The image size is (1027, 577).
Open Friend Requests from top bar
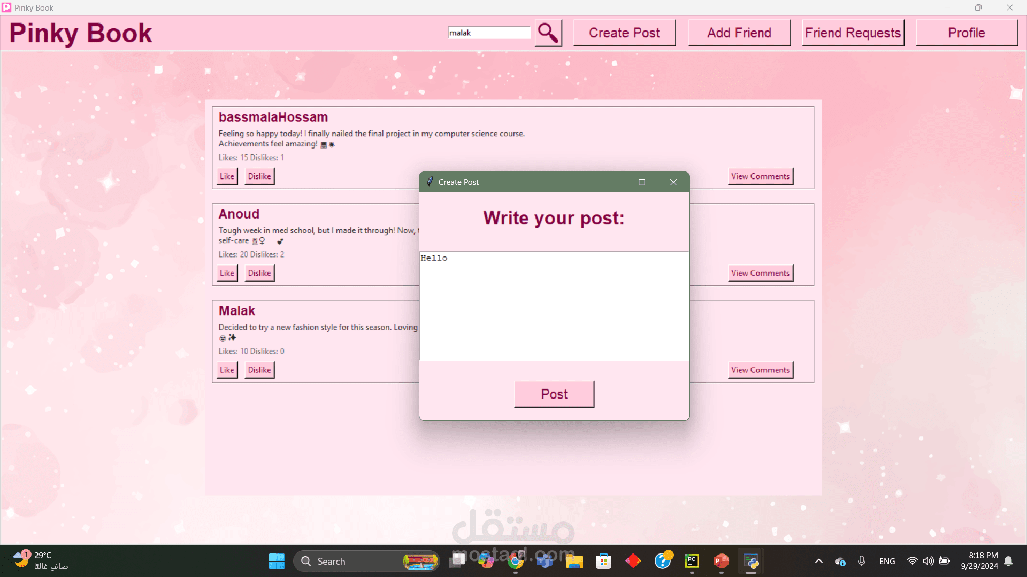tap(853, 33)
